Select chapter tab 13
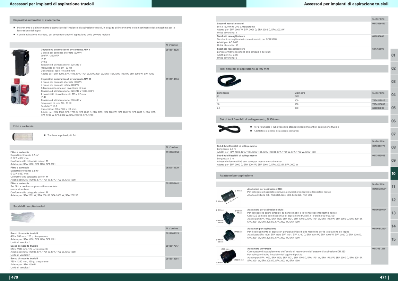The width and height of the screenshot is (398, 281). coord(394,213)
